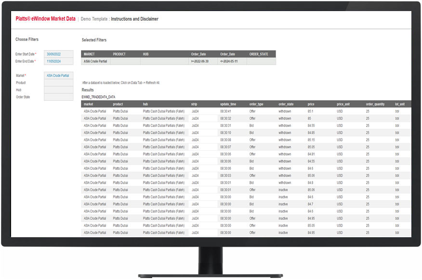This screenshot has height=280, width=422.
Task: Click the Instructions and Disclaimer link
Action: (x=134, y=19)
